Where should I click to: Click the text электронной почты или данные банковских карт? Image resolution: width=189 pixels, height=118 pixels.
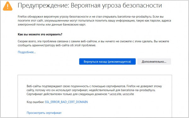click(x=52, y=25)
